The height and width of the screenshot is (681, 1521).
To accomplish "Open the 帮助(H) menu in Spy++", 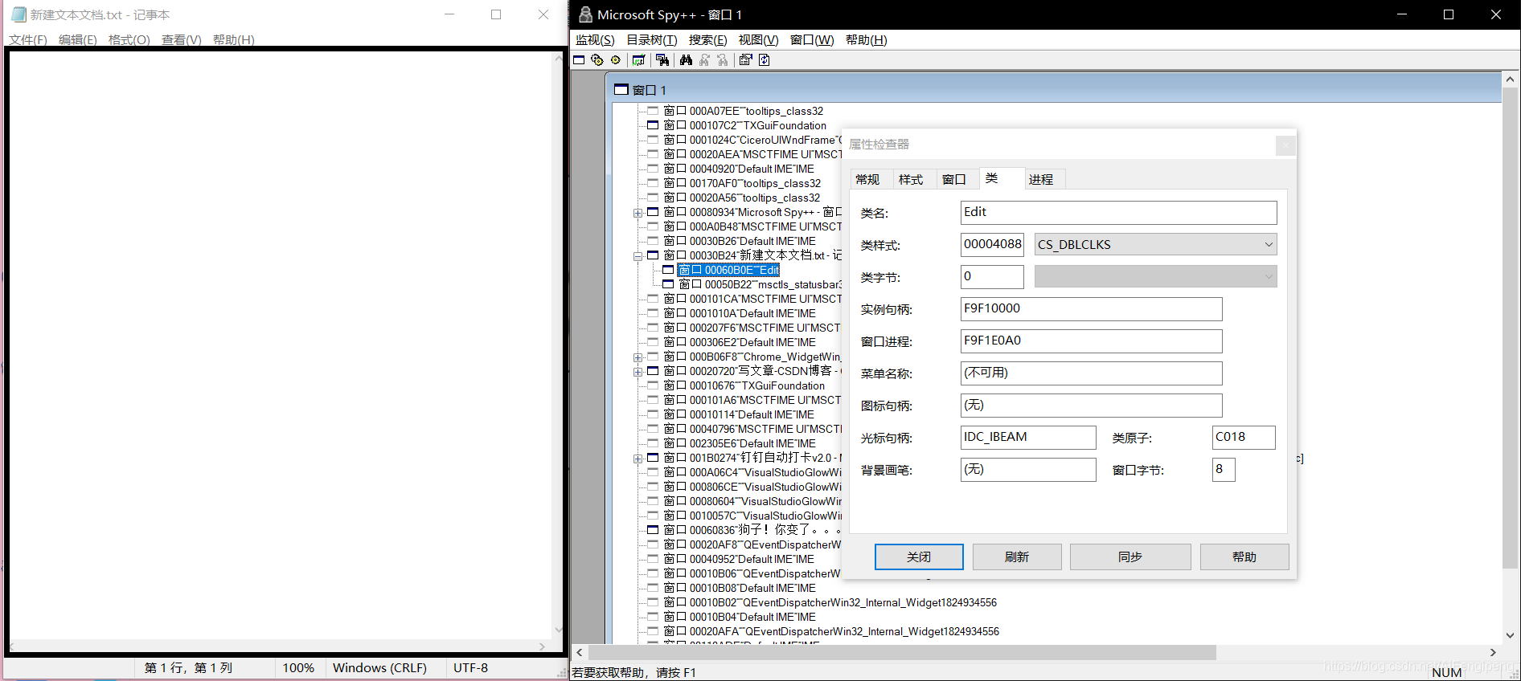I will coord(866,40).
